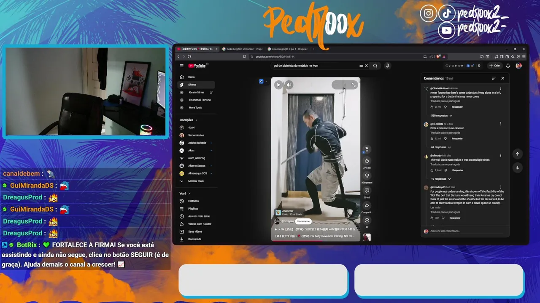Click the Criar button
The image size is (540, 303).
click(495, 66)
